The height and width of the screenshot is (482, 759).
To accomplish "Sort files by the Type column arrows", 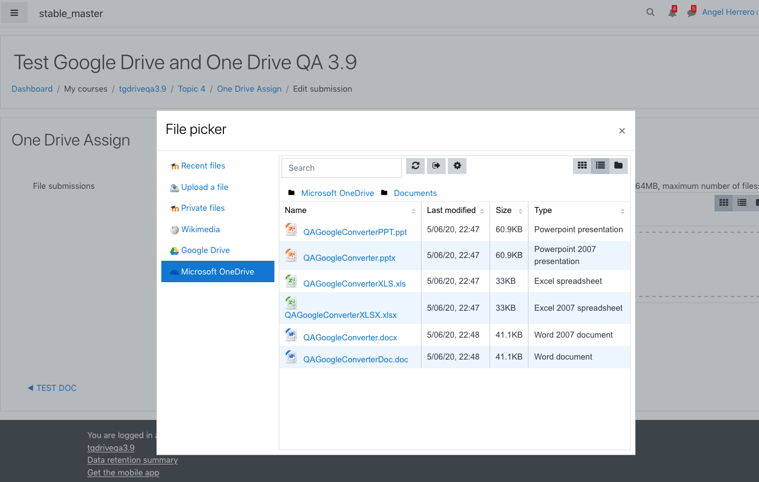I will [x=622, y=211].
